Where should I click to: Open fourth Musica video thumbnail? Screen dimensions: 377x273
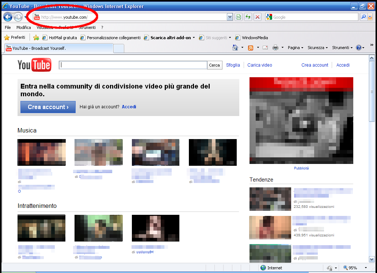pos(213,152)
